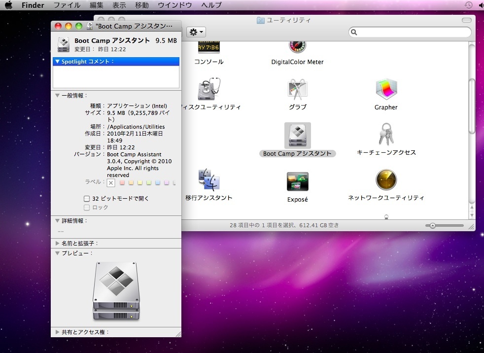Select the Grapher app icon
The image size is (484, 353).
click(x=386, y=89)
